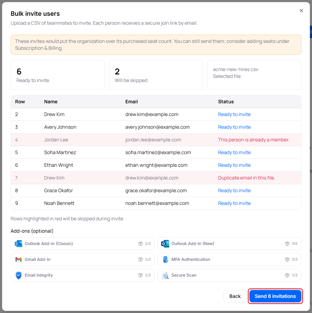The width and height of the screenshot is (312, 313).
Task: Select the Gmail Add-in label
Action: pos(37,259)
